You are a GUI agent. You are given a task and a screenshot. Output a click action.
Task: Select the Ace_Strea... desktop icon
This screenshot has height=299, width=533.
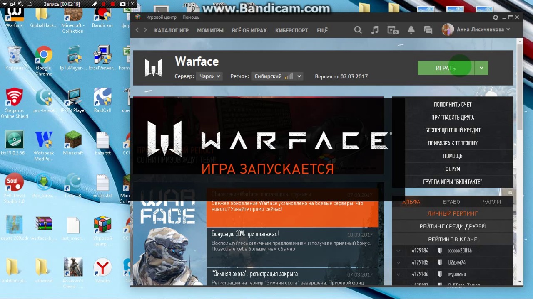(43, 186)
